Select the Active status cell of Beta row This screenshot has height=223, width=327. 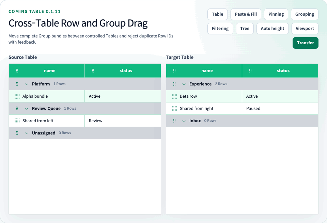click(280, 96)
